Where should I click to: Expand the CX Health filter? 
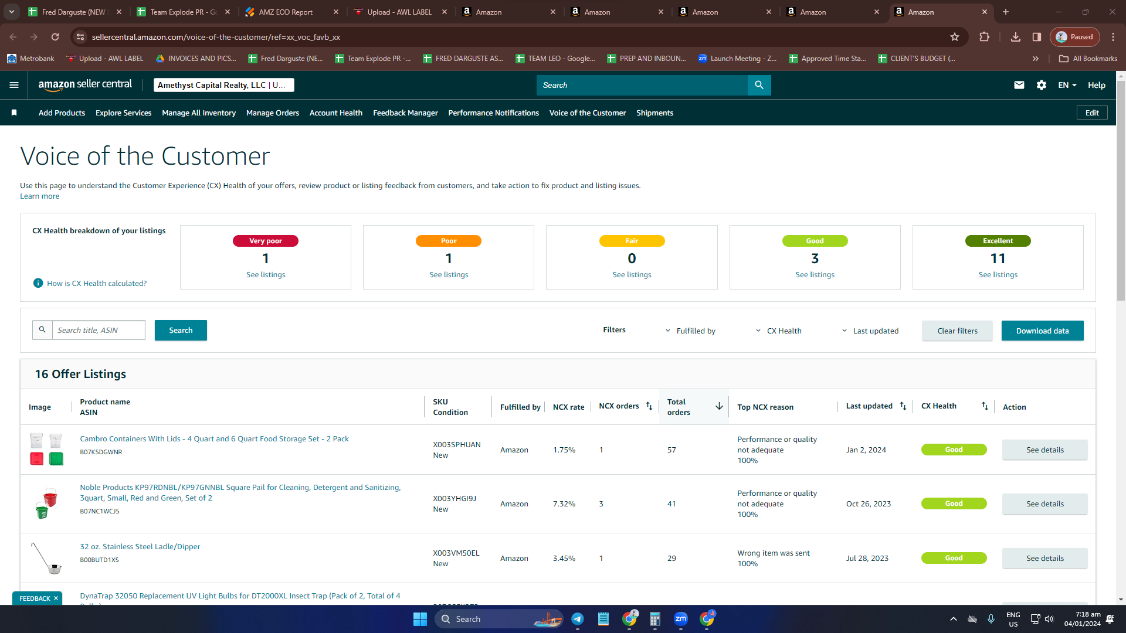coord(778,331)
